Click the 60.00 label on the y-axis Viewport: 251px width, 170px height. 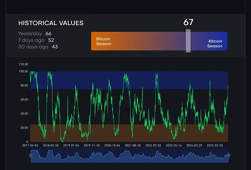(23, 100)
